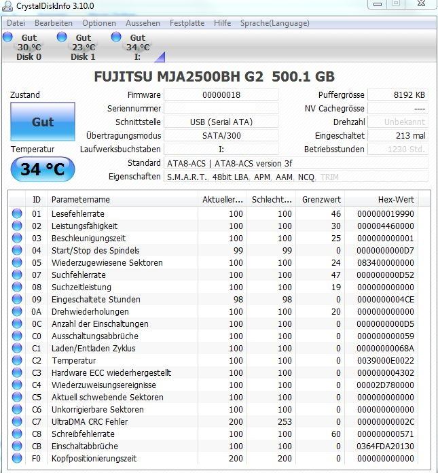Click status icon of UltraDMA CRC Fehler

[17, 421]
